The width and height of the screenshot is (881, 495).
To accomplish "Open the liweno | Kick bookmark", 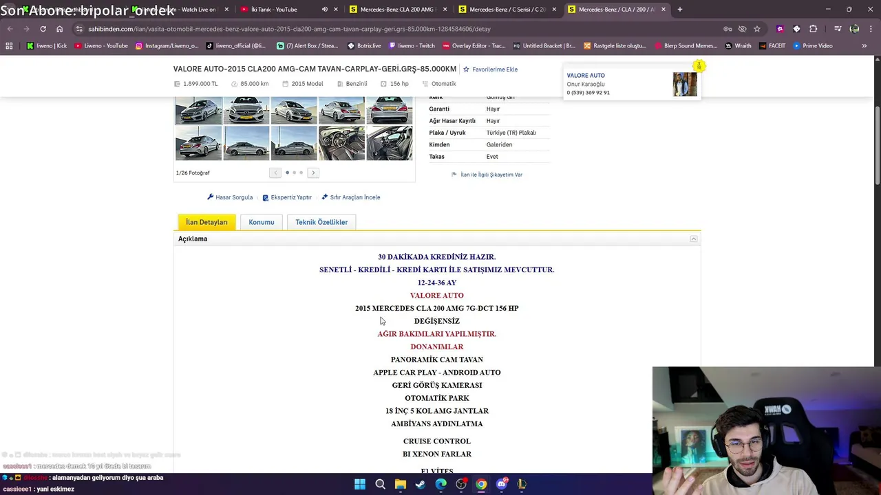I will pos(47,46).
